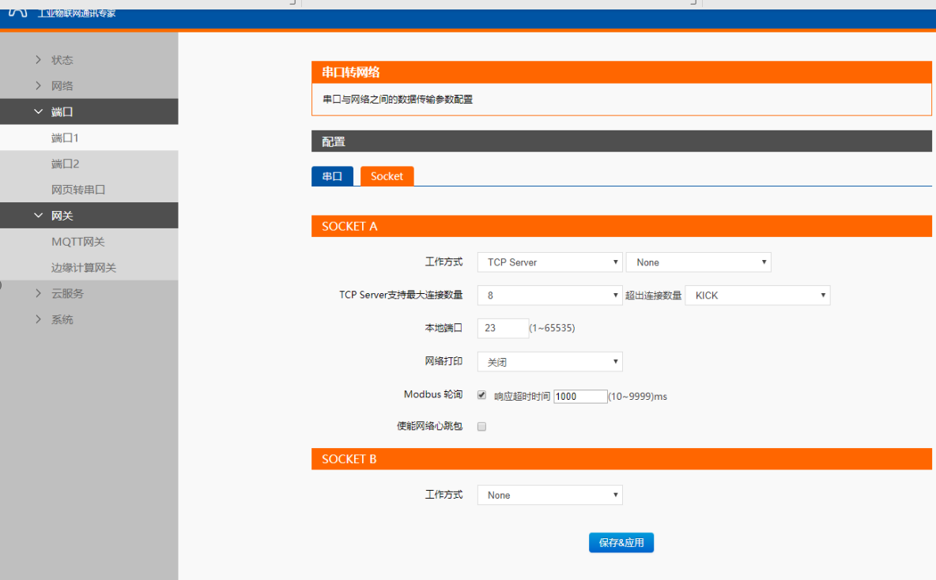
Task: Switch to the Socket tab
Action: tap(387, 176)
